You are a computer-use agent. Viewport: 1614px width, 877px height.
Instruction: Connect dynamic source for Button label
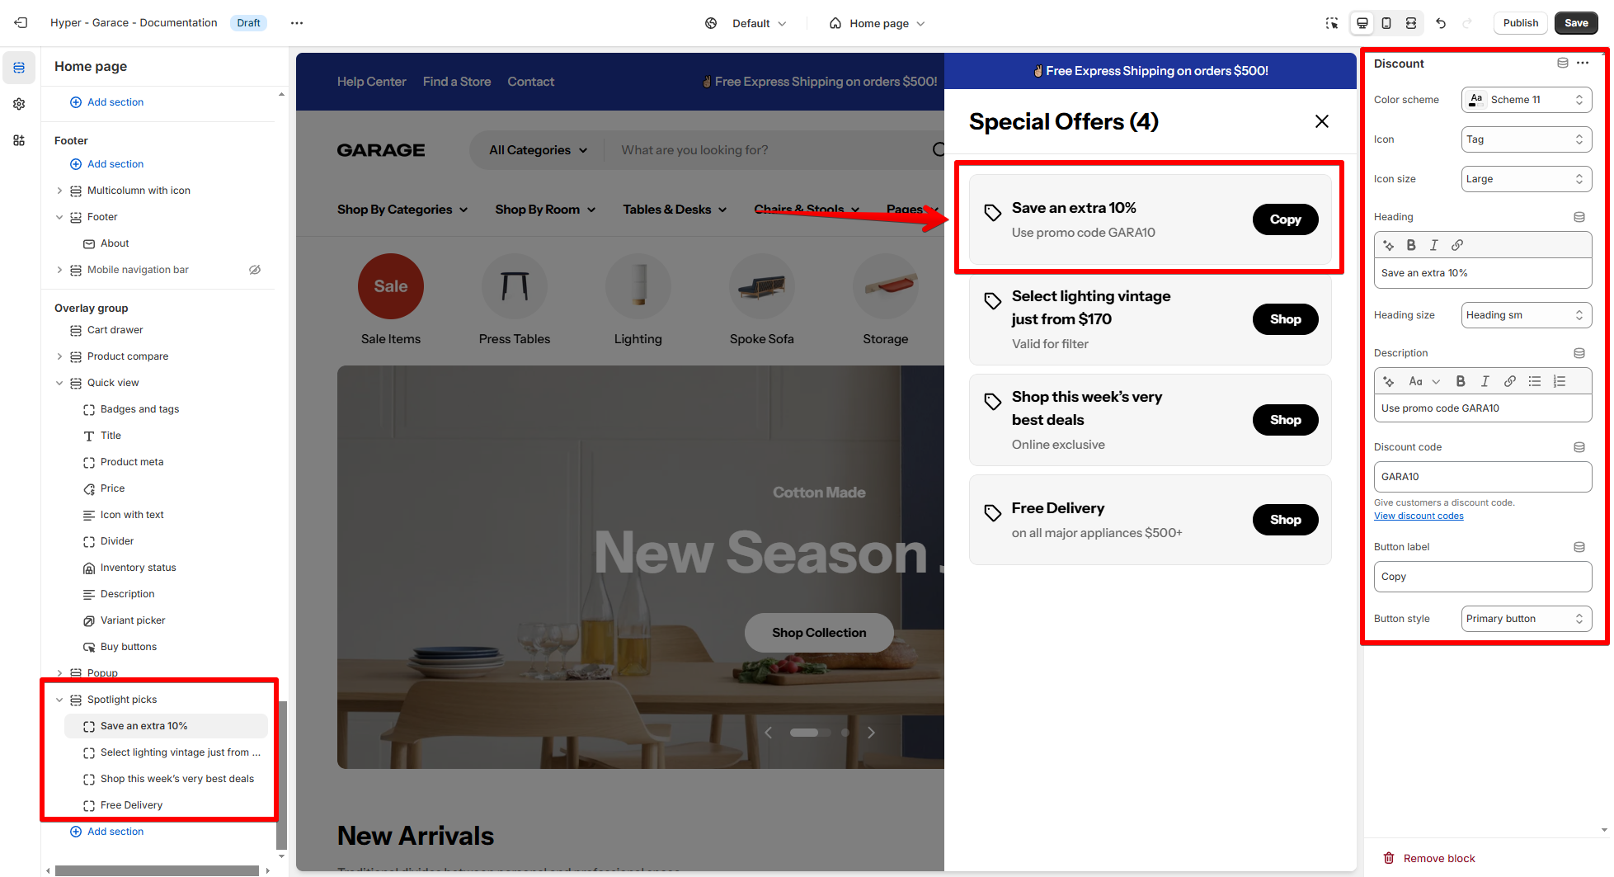(1579, 547)
